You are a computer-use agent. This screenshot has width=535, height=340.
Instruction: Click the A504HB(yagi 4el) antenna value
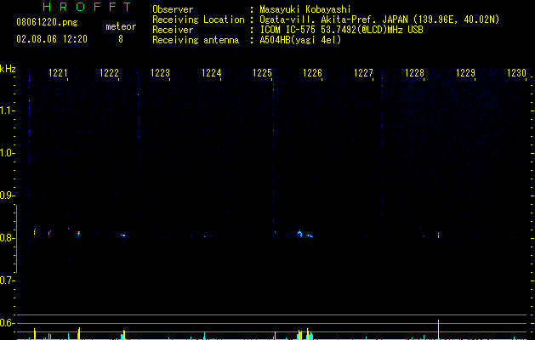300,40
